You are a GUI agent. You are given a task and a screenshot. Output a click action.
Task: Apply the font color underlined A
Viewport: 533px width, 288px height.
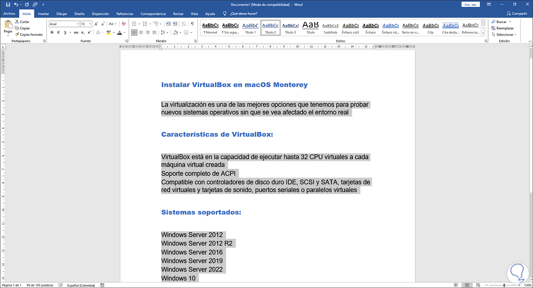click(x=119, y=32)
